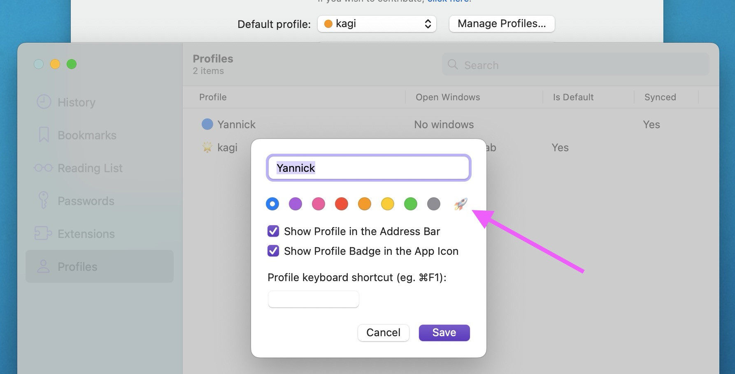Uncheck Show Profile in the Address Bar

273,231
